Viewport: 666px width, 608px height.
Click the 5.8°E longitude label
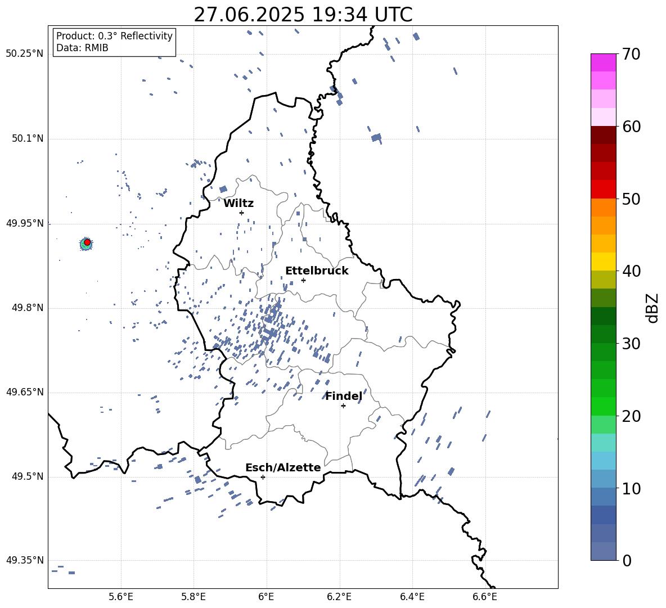tap(193, 597)
